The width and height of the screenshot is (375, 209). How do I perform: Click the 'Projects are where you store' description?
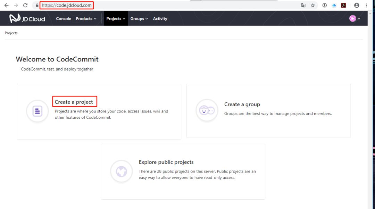(111, 114)
